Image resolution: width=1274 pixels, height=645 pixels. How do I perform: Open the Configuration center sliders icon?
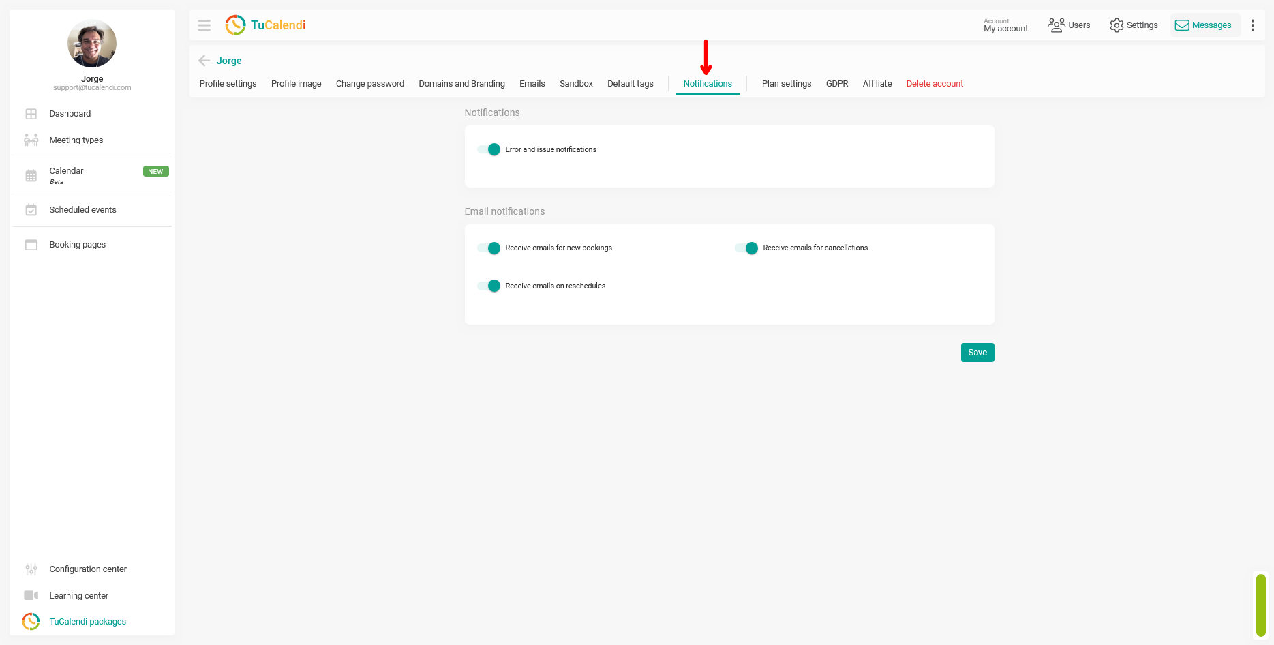click(31, 569)
